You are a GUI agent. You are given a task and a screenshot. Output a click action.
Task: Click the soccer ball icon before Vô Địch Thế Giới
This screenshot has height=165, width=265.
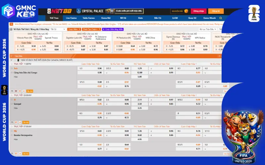point(11,29)
